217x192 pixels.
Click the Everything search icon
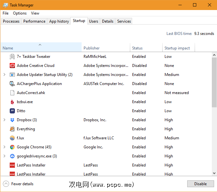(12, 129)
